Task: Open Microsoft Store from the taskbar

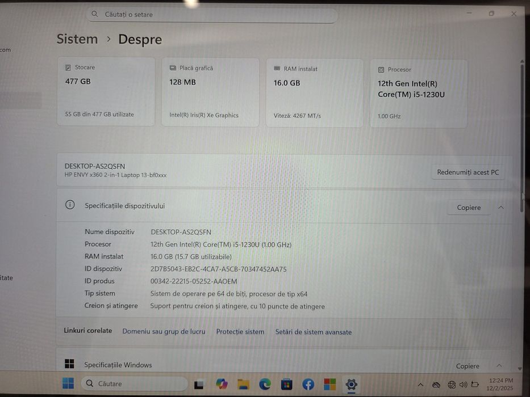Action: point(287,384)
